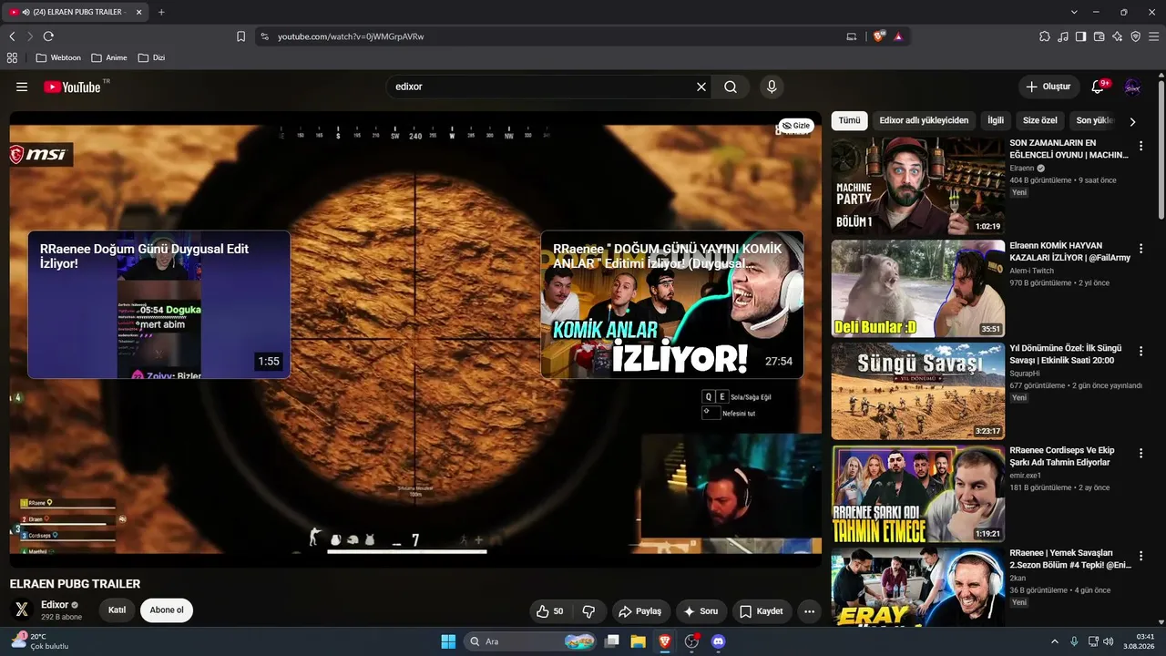Open the KOMİK ANLAR end-screen card
Viewport: 1166px width, 656px height.
click(x=672, y=304)
